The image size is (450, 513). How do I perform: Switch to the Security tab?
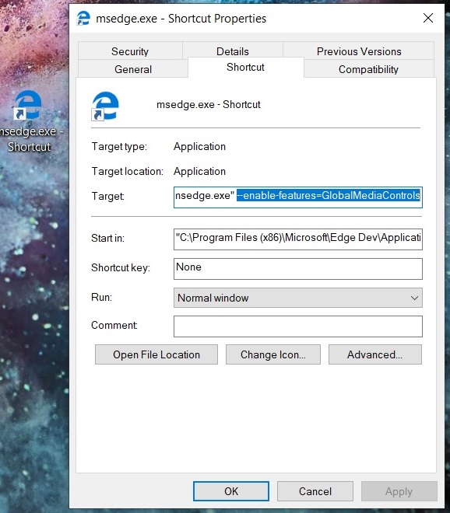[130, 51]
